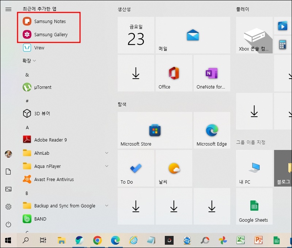Open the Office tile
The width and height of the screenshot is (292, 248).
174,73
